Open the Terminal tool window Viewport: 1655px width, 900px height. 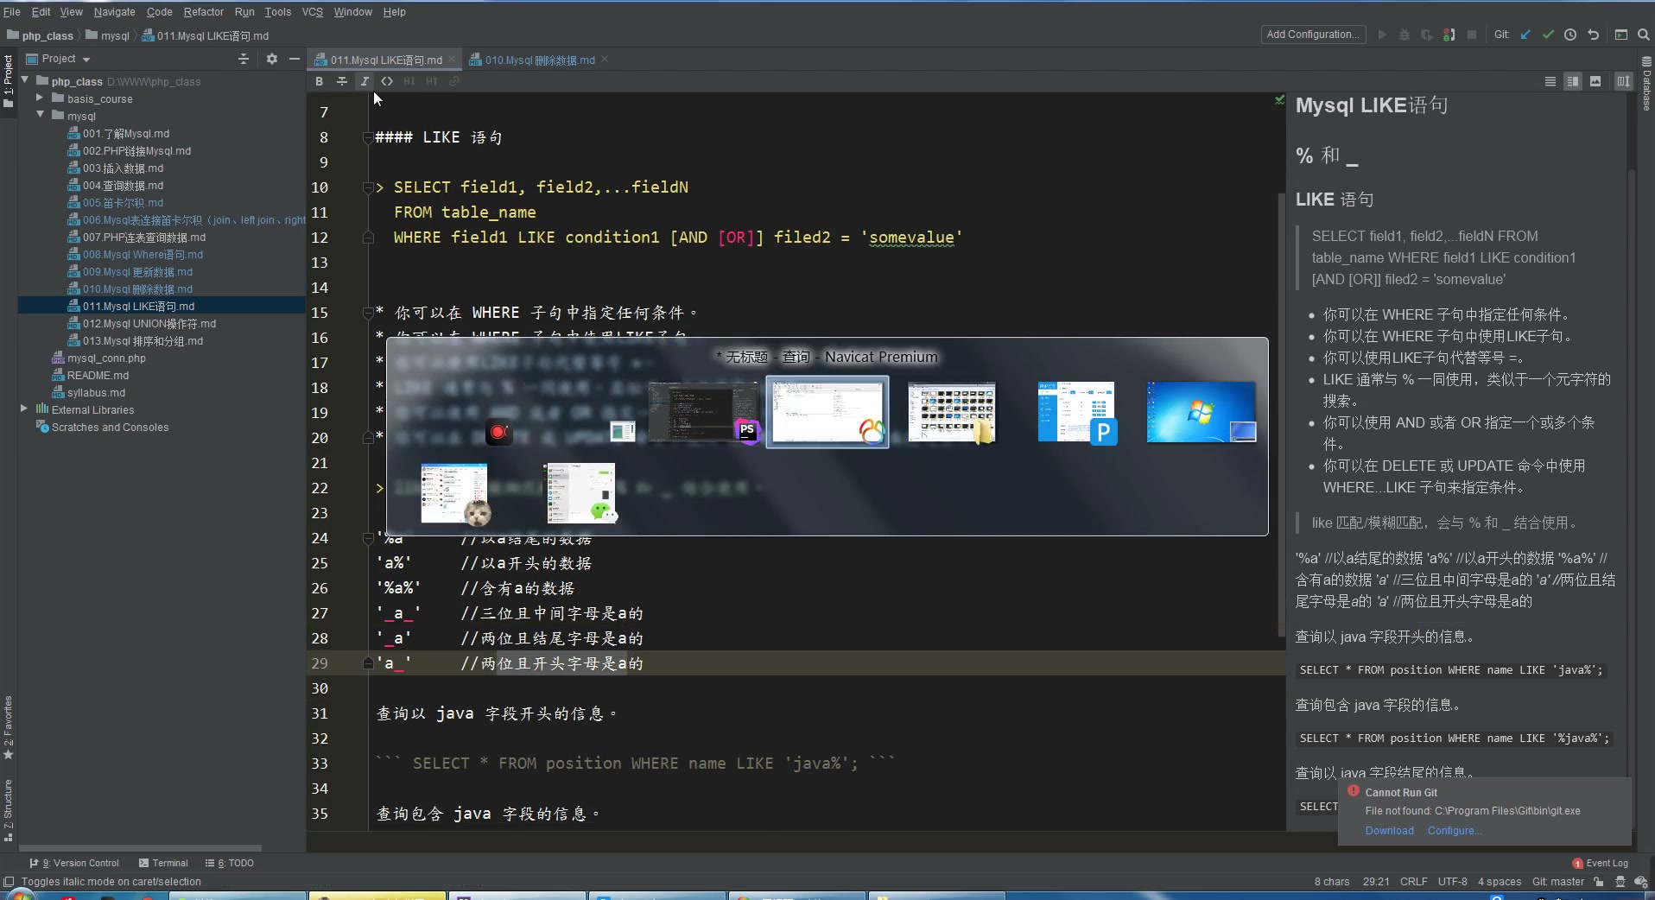[163, 863]
